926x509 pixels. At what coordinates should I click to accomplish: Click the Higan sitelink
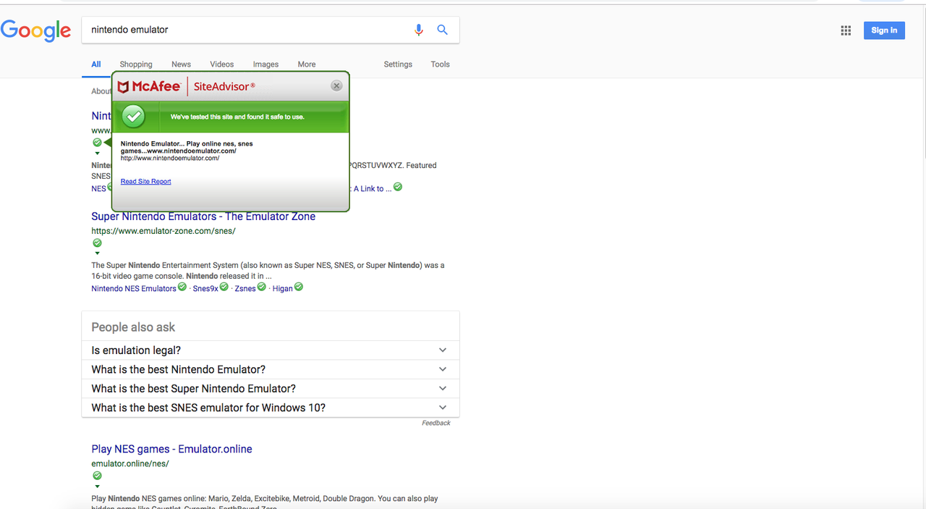point(283,288)
